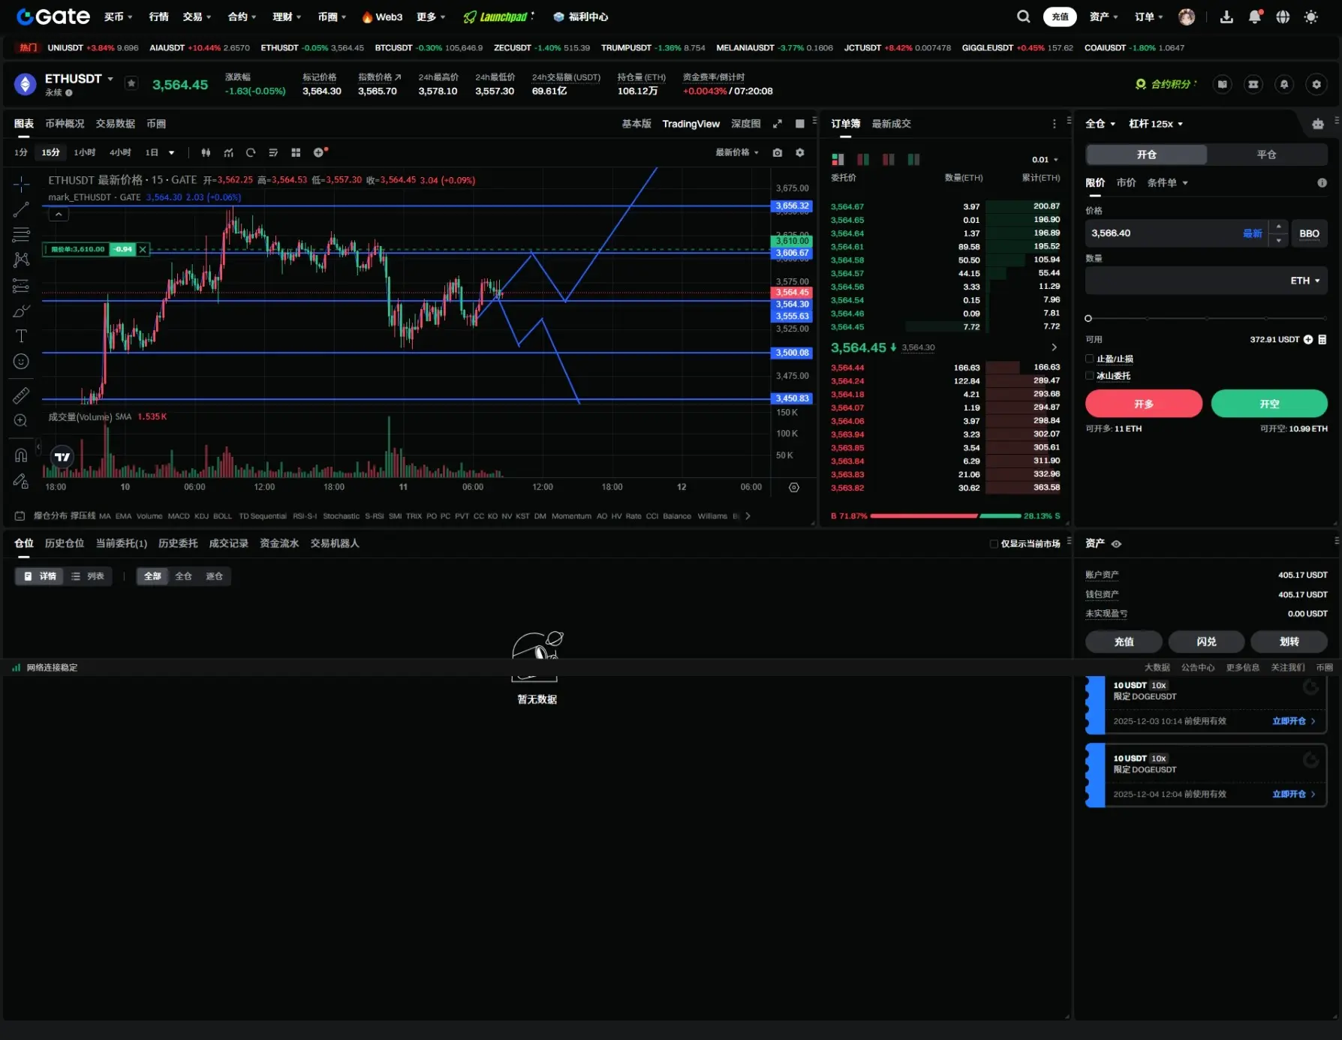
Task: Open the trading bot robot icon
Action: click(1318, 124)
